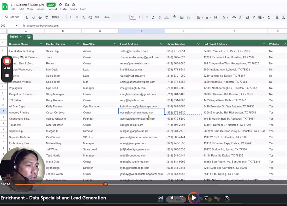Toggle strikethrough formatting

(160, 17)
